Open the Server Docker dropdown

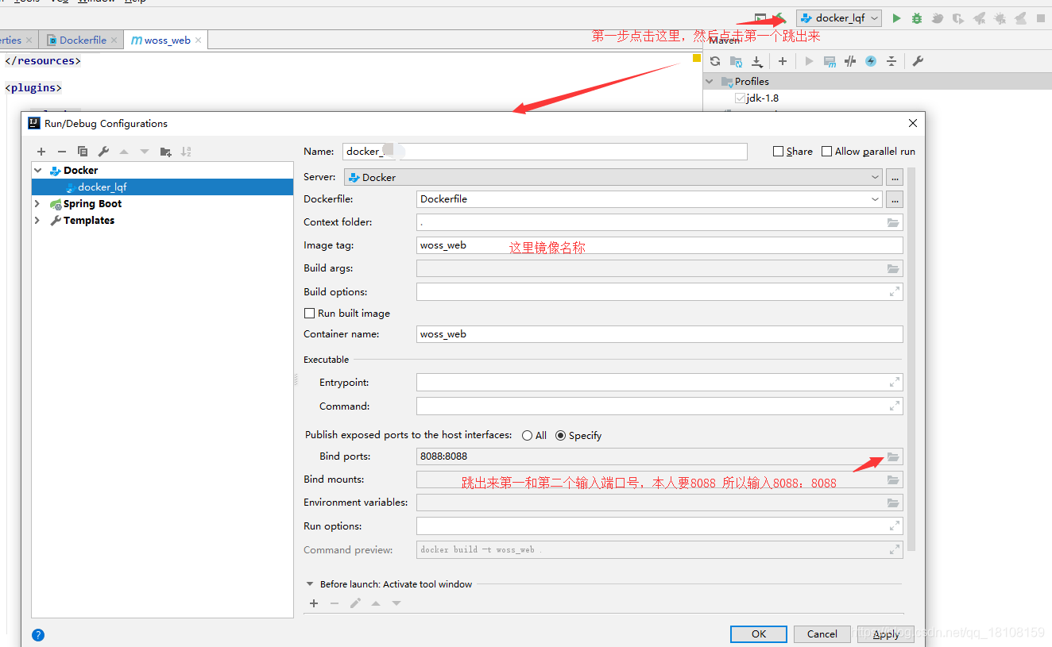coord(875,177)
